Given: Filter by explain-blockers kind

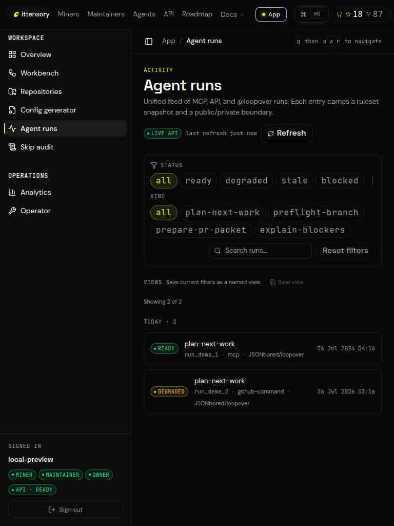Looking at the screenshot, I should coord(303,230).
